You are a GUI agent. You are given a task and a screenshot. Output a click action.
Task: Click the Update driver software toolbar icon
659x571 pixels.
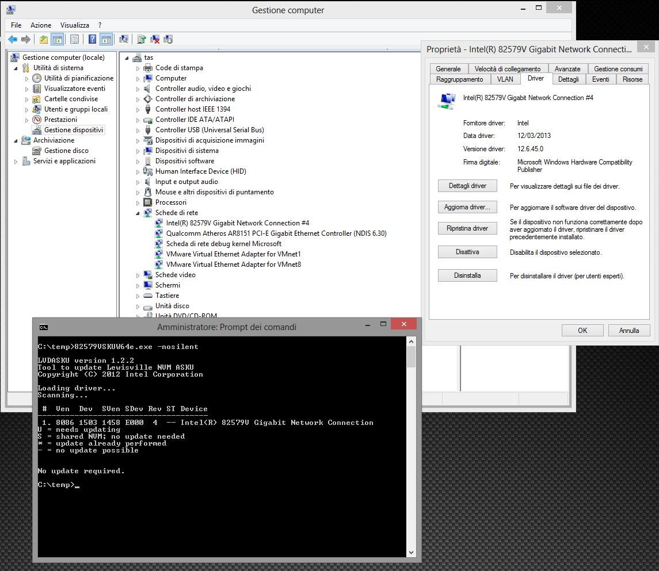(x=142, y=40)
